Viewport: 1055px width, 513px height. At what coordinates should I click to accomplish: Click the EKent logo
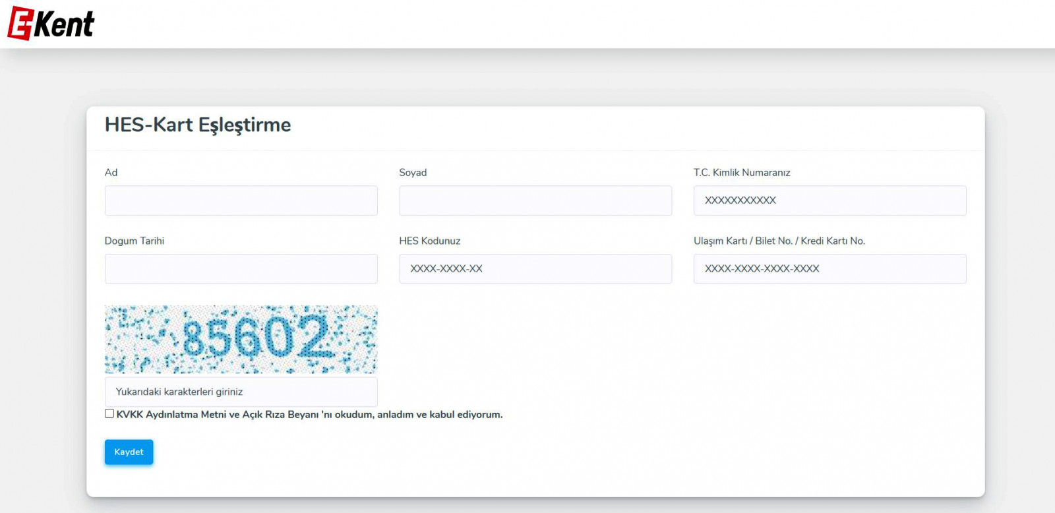click(51, 24)
